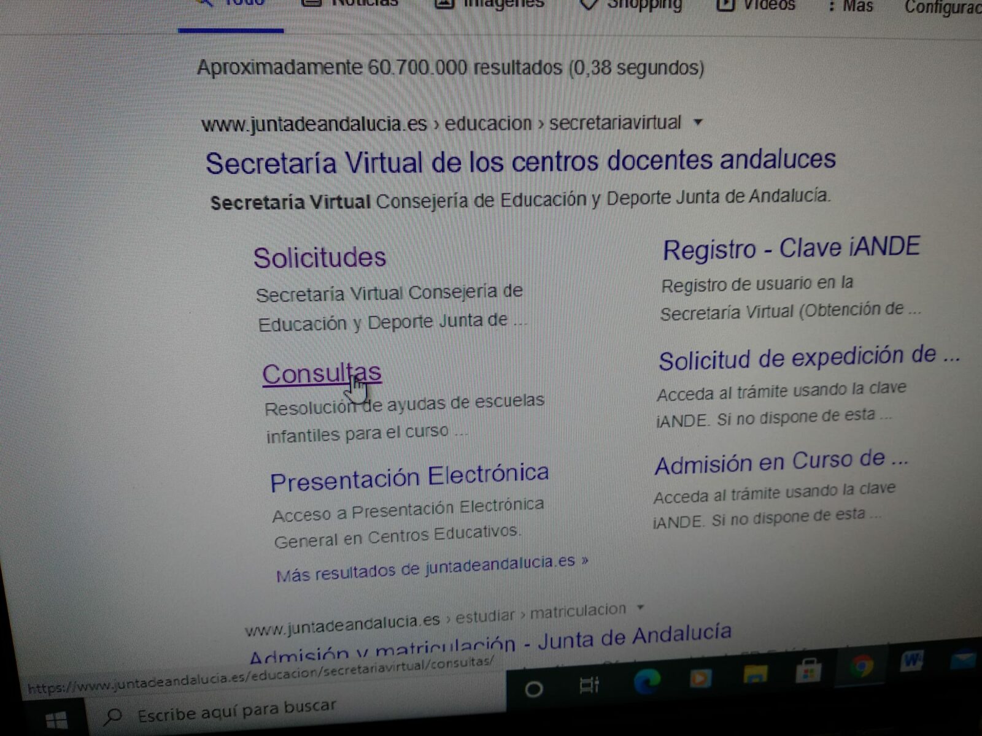Open Task View from the taskbar
Viewport: 982px width, 736px height.
point(589,686)
